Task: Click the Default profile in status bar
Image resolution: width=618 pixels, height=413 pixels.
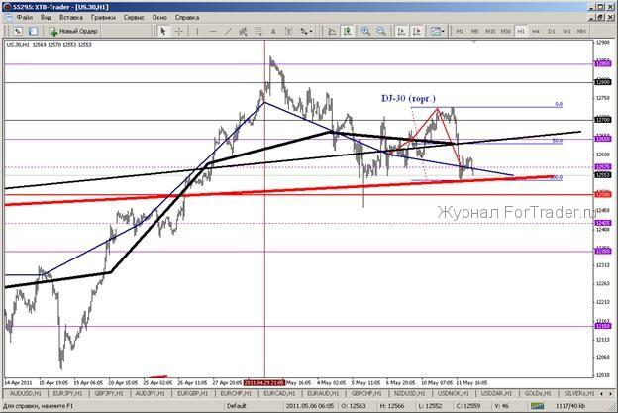Action: pos(237,405)
